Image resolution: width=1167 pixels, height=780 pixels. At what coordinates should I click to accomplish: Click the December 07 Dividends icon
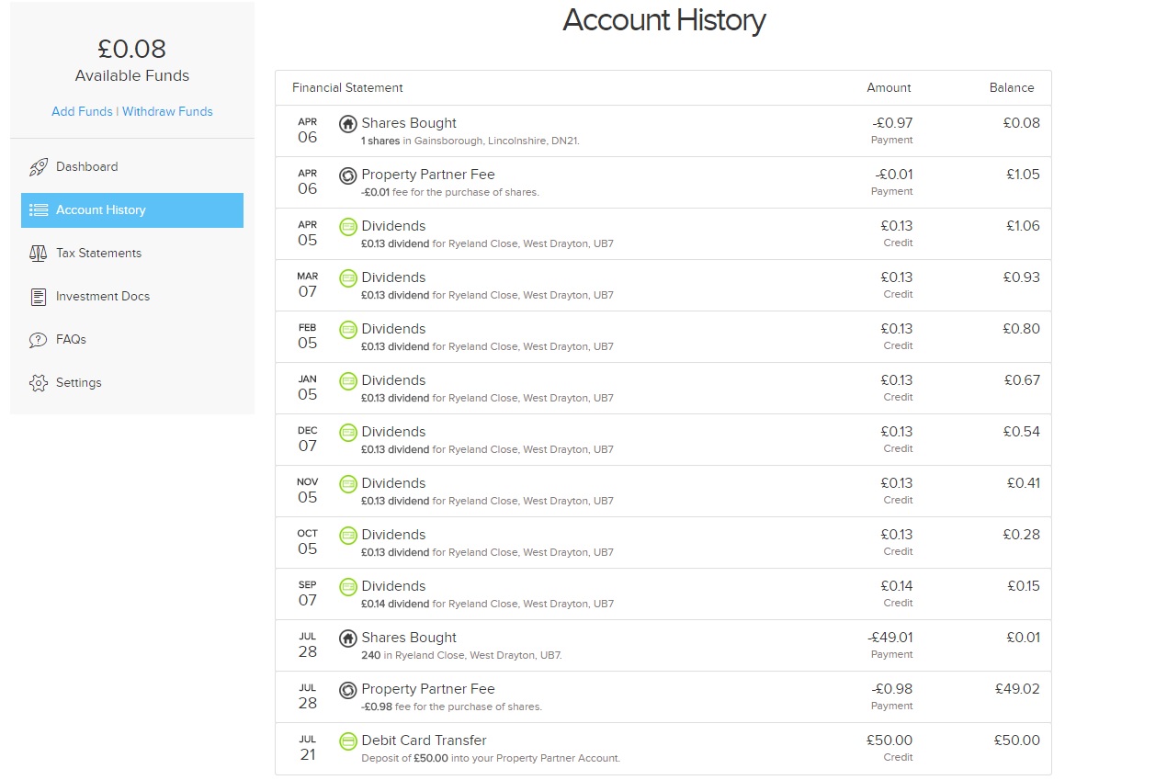pyautogui.click(x=348, y=432)
